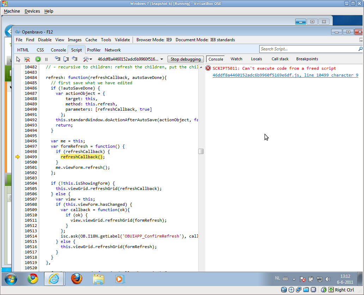Click the Step Over icon
Image resolution: width=364 pixels, height=295 pixels.
click(x=66, y=59)
